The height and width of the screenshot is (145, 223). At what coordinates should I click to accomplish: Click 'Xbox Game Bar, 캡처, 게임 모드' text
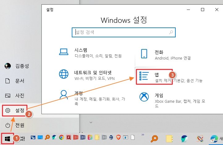[x=180, y=104]
